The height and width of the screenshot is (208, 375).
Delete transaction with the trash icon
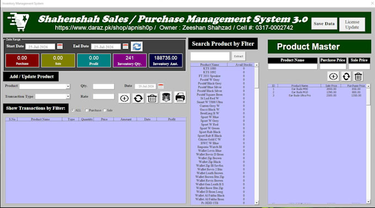click(152, 98)
